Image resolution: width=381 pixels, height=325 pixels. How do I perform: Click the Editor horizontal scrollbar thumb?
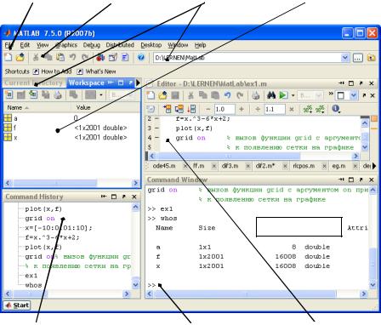[x=229, y=156]
